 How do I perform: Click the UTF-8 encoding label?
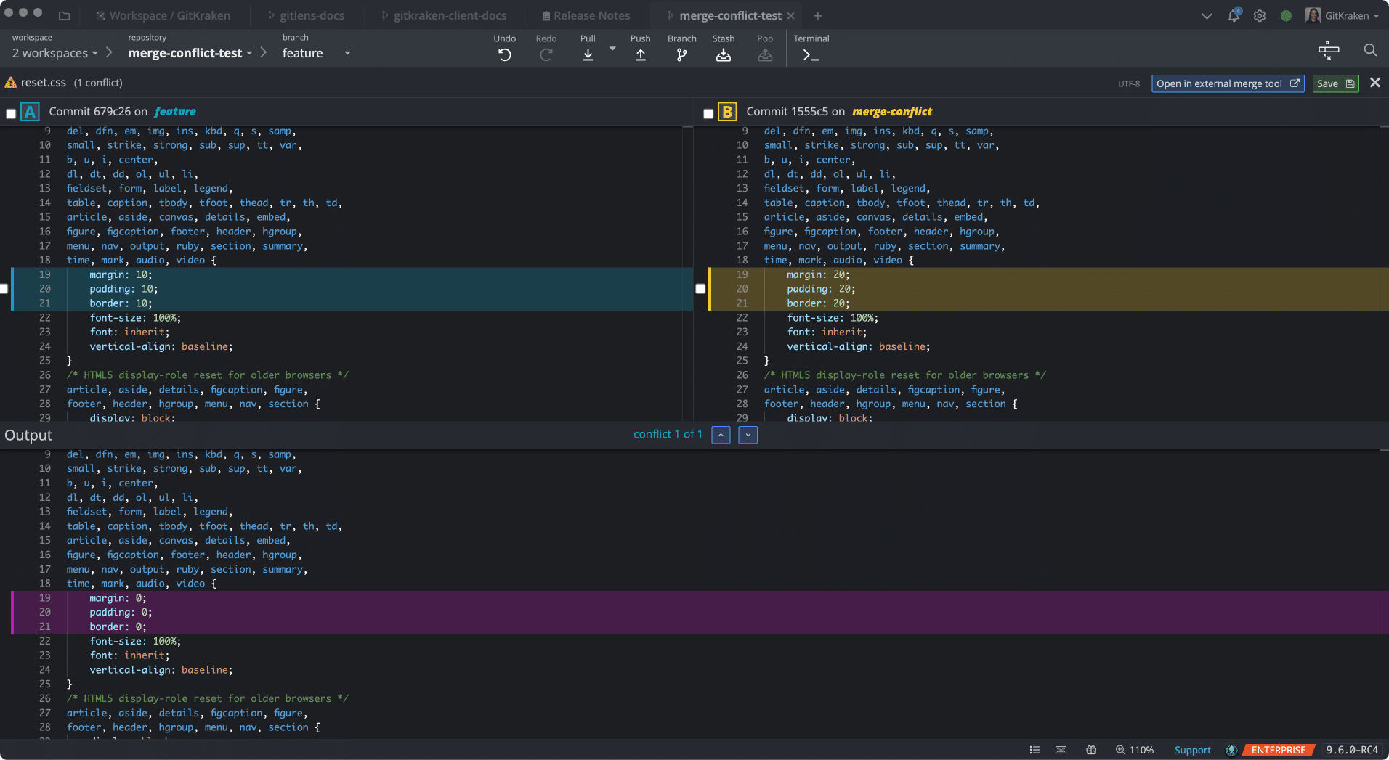tap(1129, 84)
